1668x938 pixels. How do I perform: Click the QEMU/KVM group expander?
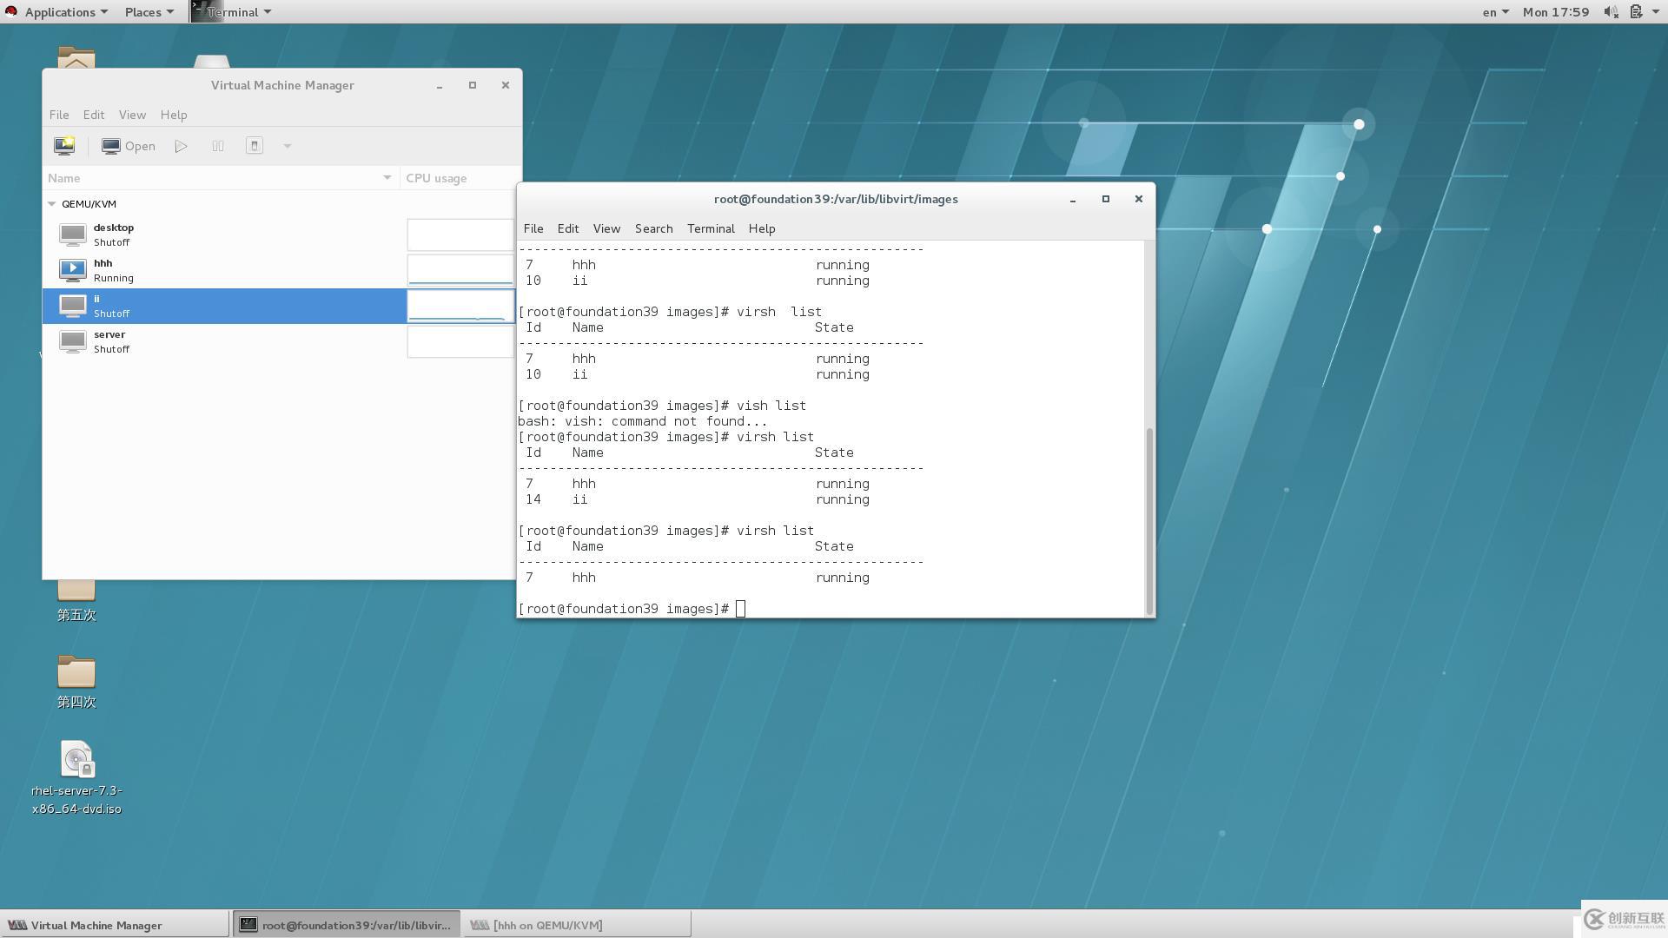(51, 202)
